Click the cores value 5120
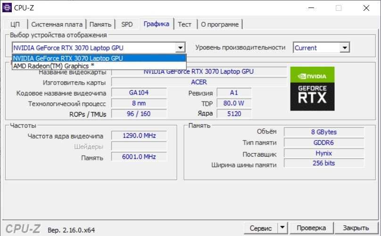 (x=234, y=114)
